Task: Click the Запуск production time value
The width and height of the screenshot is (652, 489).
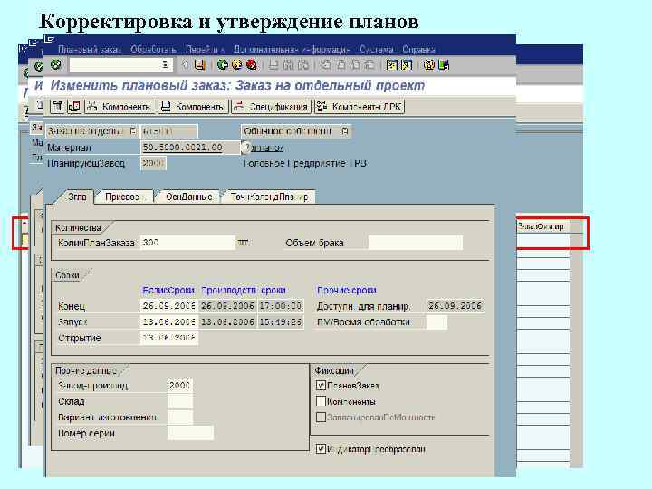Action: [x=281, y=321]
